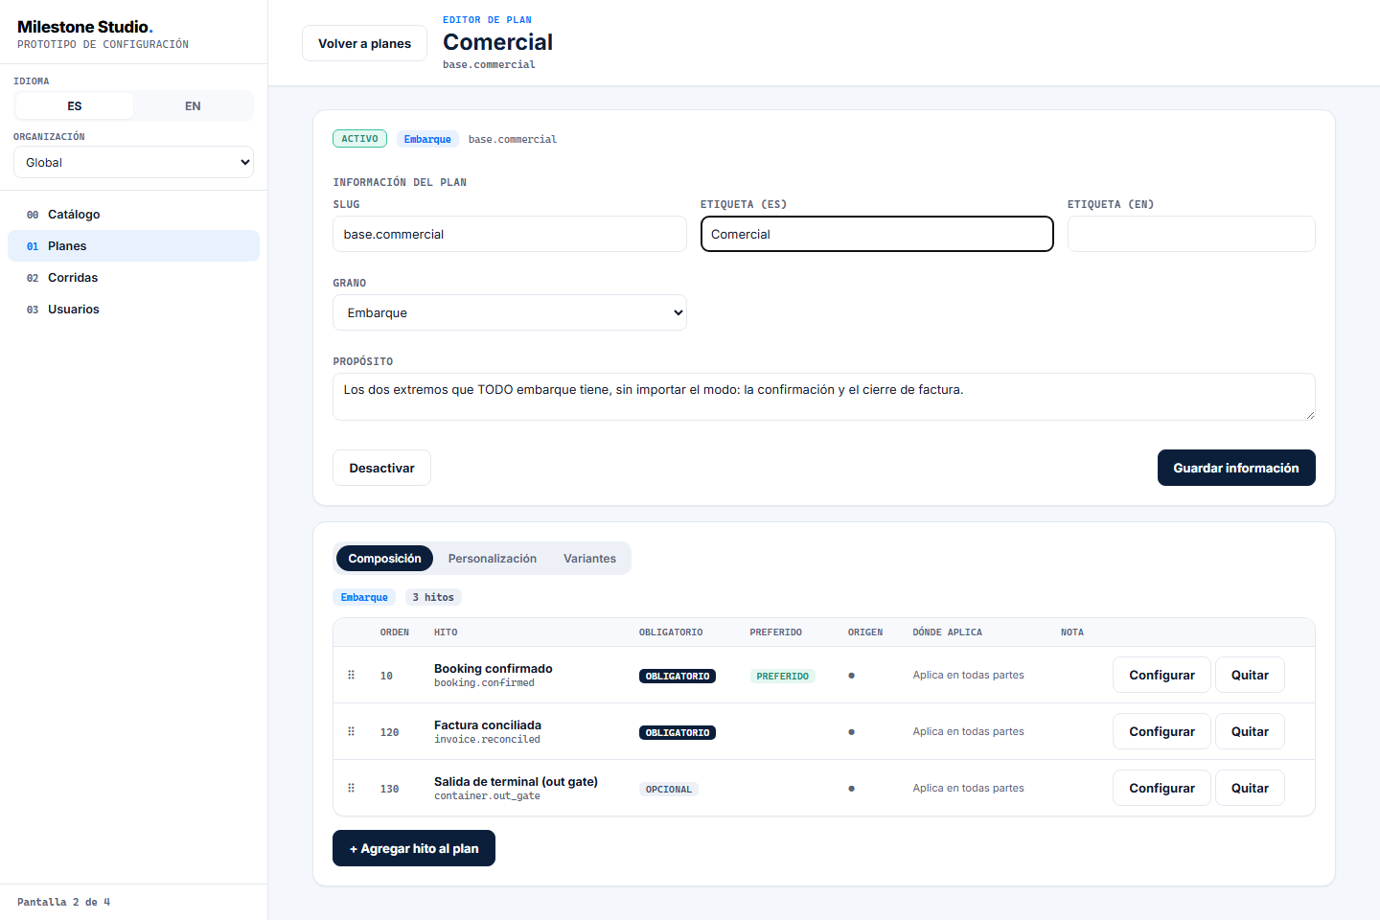
Task: Click OBLIGATORIO badge for Factura conciliada
Action: pos(678,732)
